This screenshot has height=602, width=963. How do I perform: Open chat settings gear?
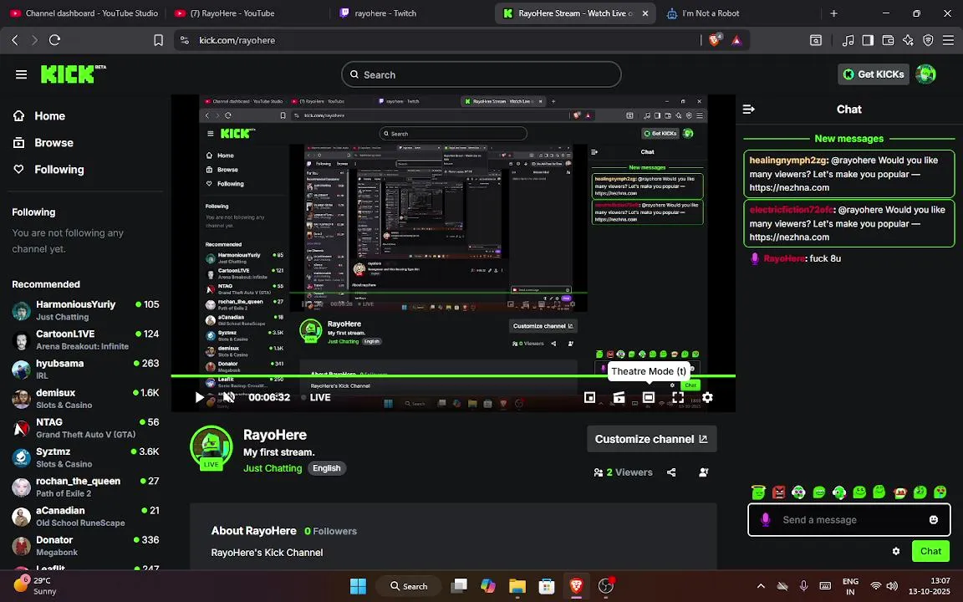[x=896, y=551]
